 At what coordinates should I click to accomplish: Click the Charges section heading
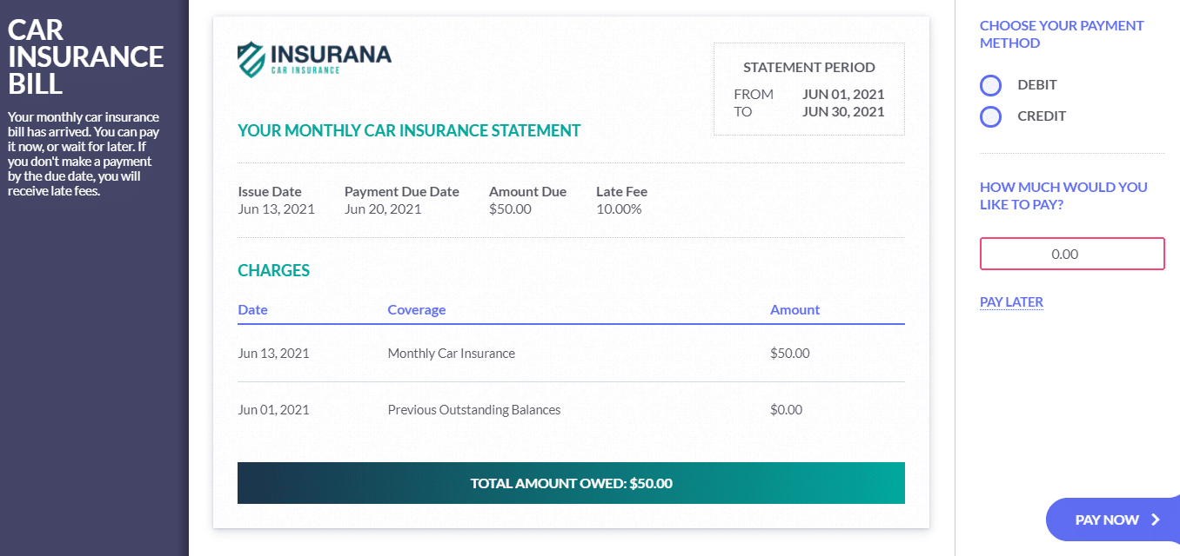click(x=274, y=271)
